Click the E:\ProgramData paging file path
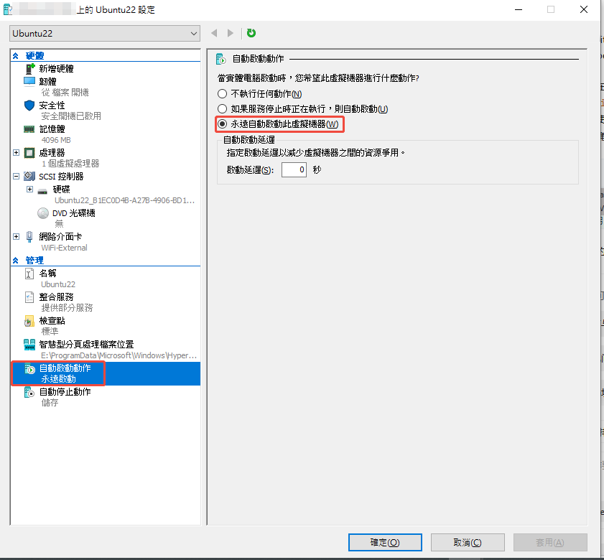 [x=119, y=355]
